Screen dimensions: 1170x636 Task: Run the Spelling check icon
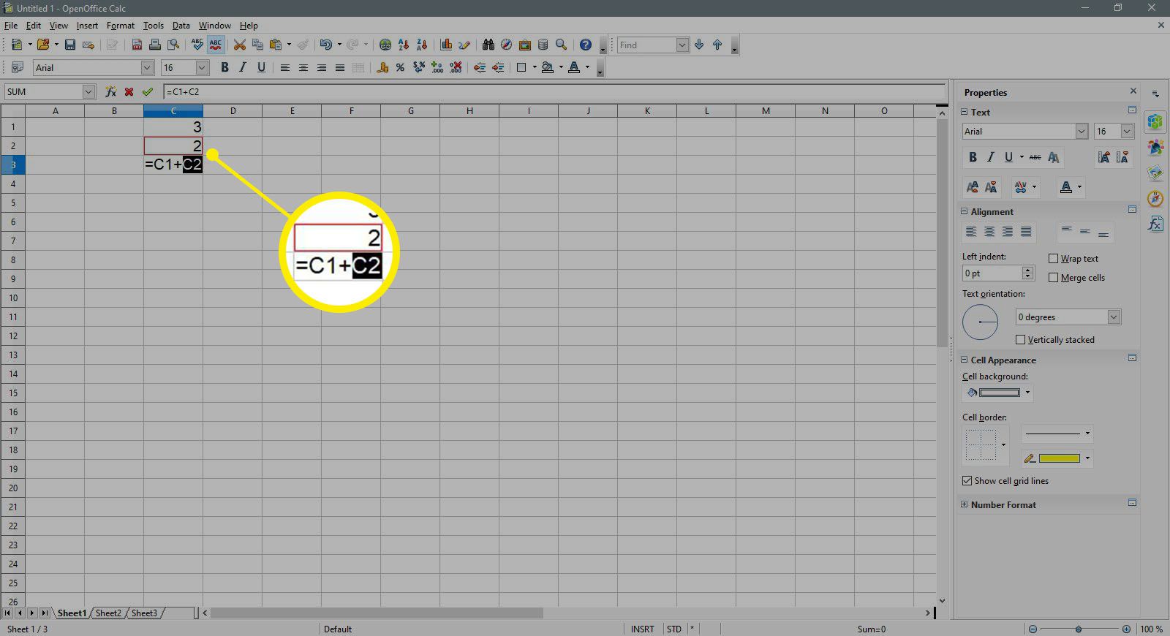coord(197,45)
